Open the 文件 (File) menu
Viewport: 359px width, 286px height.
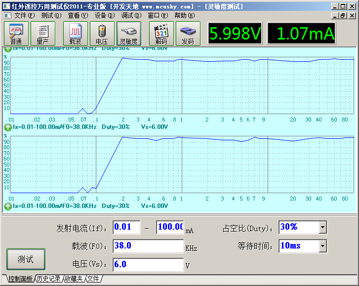click(24, 15)
